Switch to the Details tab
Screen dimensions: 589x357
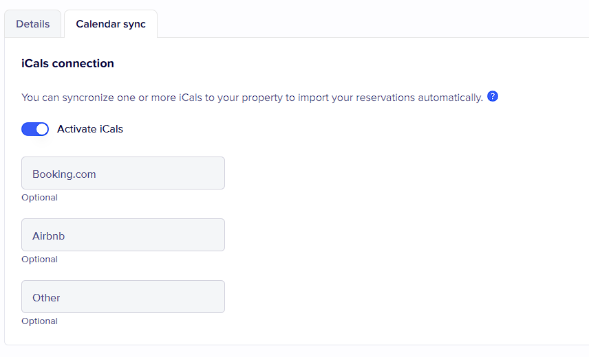click(33, 24)
